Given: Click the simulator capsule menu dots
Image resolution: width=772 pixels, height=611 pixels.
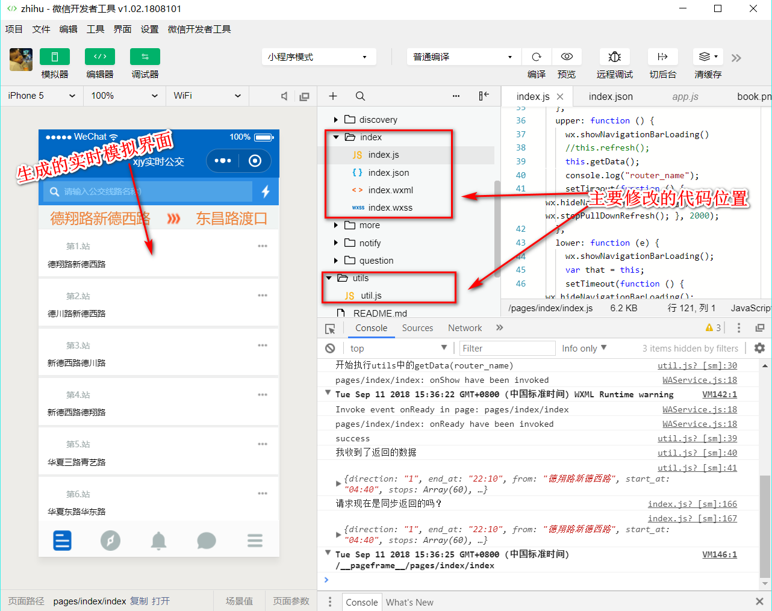Looking at the screenshot, I should 222,161.
